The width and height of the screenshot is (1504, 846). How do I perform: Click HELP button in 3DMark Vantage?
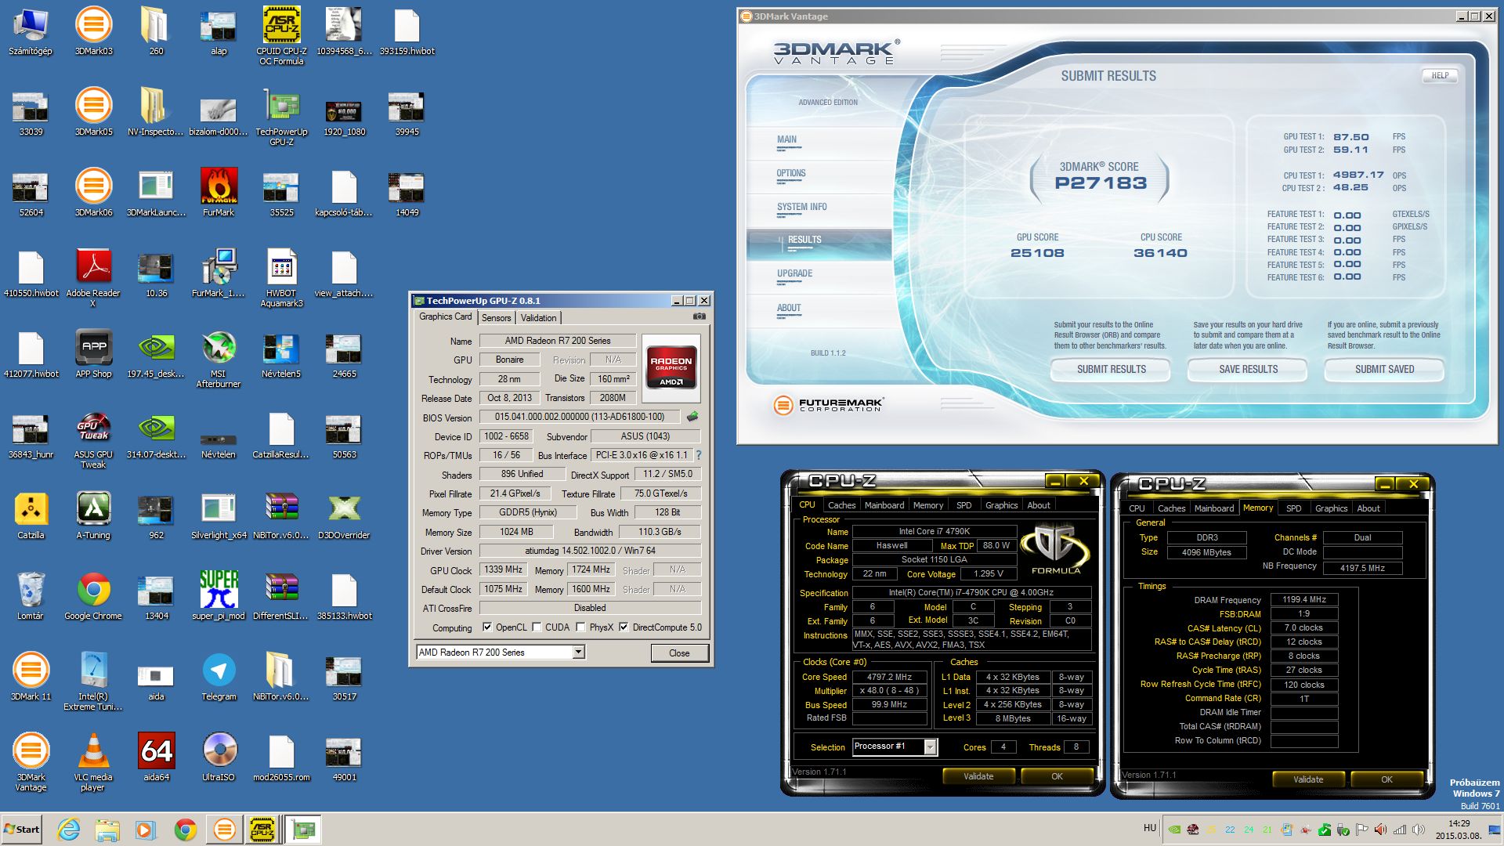click(x=1440, y=76)
